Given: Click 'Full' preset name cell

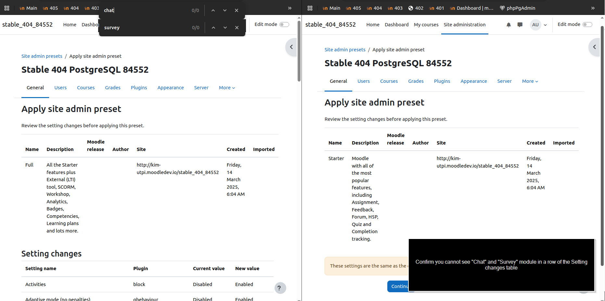Looking at the screenshot, I should [x=29, y=165].
